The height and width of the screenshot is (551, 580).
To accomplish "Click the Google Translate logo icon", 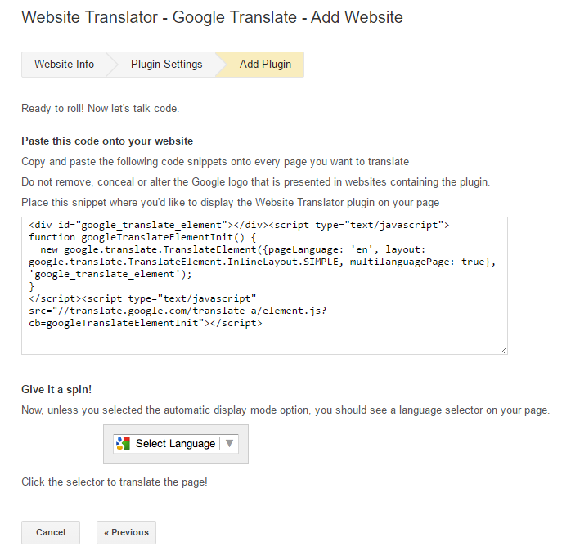I will (123, 443).
